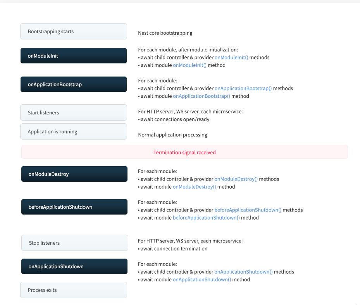Open onModuleDestroy() link in child controller line
The height and width of the screenshot is (305, 360).
[236, 179]
